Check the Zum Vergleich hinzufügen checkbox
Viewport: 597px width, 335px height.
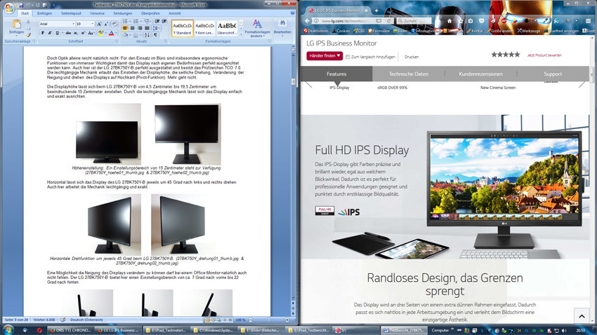coord(348,57)
